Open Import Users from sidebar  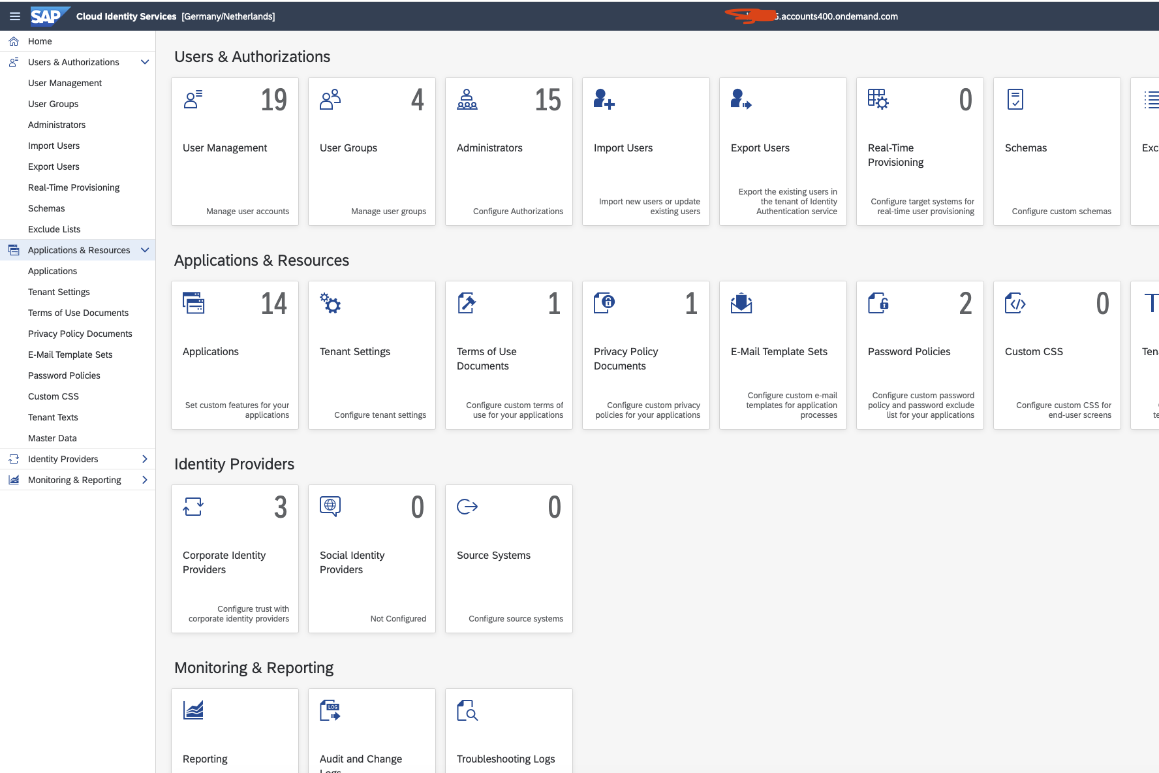[78, 146]
